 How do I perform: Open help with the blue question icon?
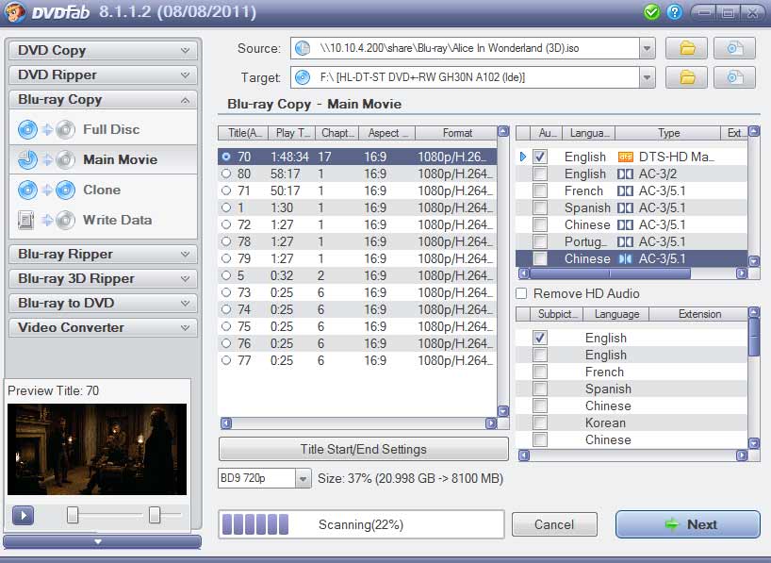click(x=675, y=12)
